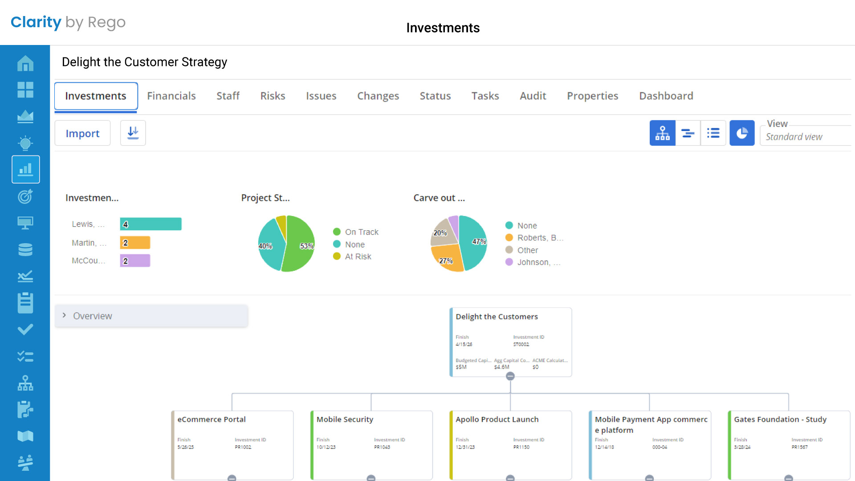
Task: Select the Staff tab
Action: [x=228, y=95]
